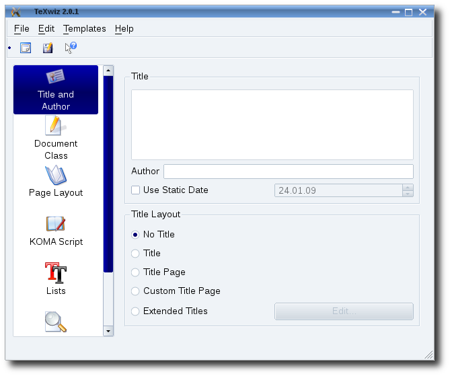Click inside the Title text area

[x=272, y=124]
